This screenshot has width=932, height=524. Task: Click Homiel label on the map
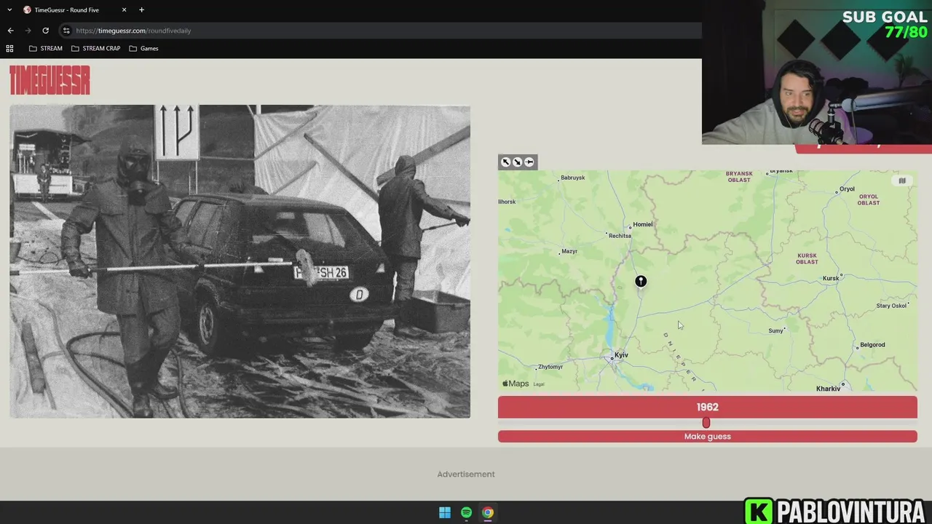(x=642, y=224)
